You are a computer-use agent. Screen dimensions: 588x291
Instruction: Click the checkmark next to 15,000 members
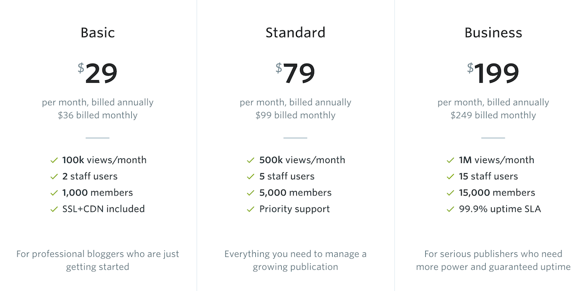(x=450, y=193)
